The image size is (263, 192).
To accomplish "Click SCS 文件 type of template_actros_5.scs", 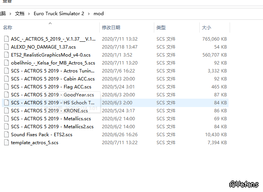I will pos(166,143).
